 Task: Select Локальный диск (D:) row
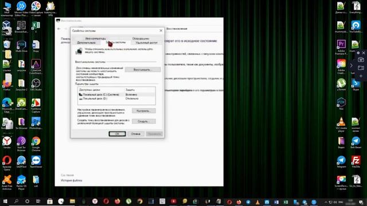[116, 98]
